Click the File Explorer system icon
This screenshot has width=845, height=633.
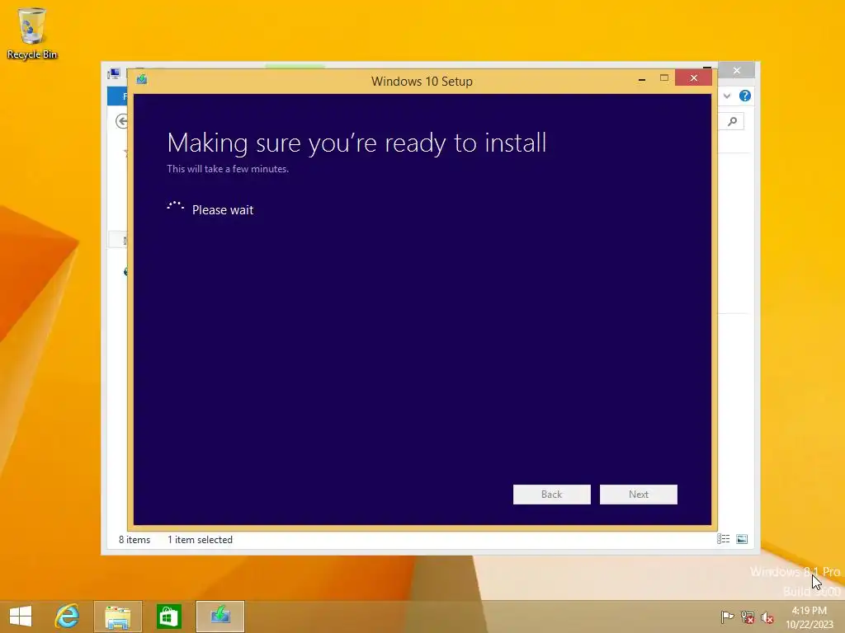click(114, 73)
